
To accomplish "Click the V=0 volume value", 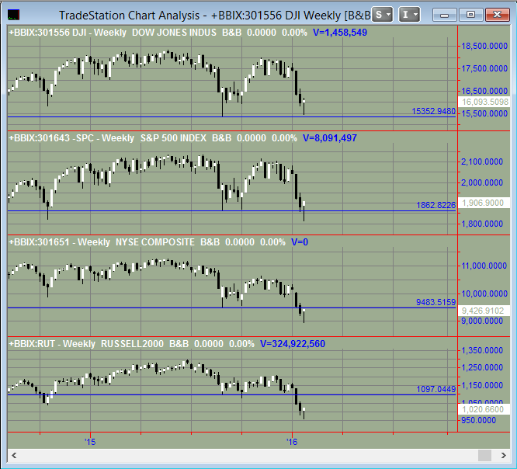I will pyautogui.click(x=300, y=242).
